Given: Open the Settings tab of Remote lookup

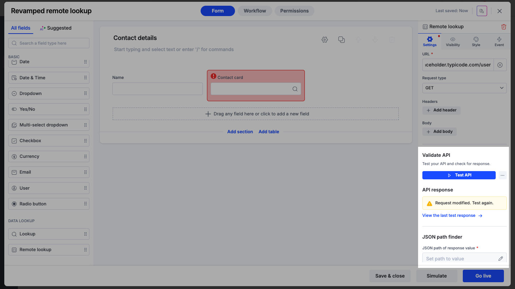Looking at the screenshot, I should click(430, 41).
